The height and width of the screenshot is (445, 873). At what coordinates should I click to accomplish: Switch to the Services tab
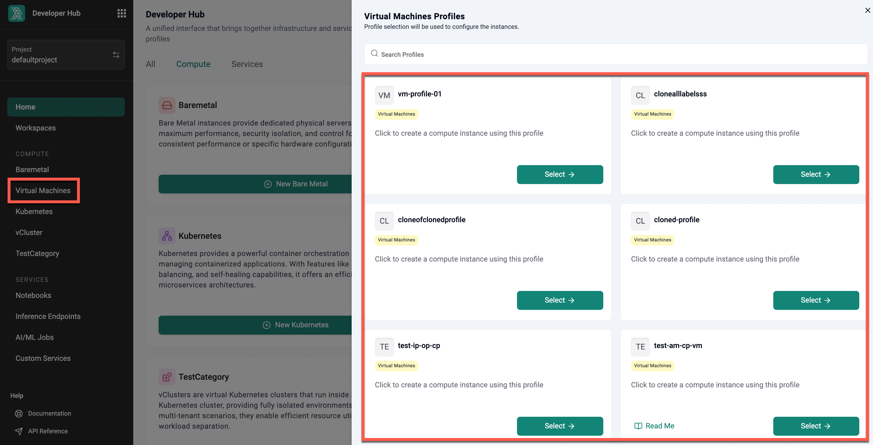coord(247,64)
